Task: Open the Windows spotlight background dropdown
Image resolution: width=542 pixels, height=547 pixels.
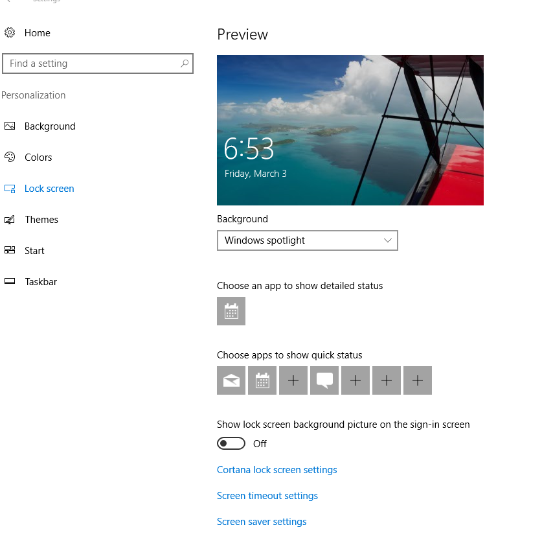Action: (308, 240)
